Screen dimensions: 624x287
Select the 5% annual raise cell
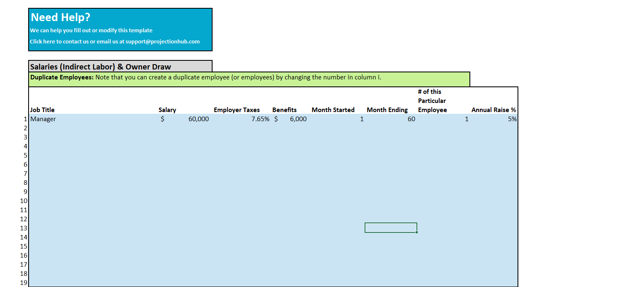[x=494, y=119]
